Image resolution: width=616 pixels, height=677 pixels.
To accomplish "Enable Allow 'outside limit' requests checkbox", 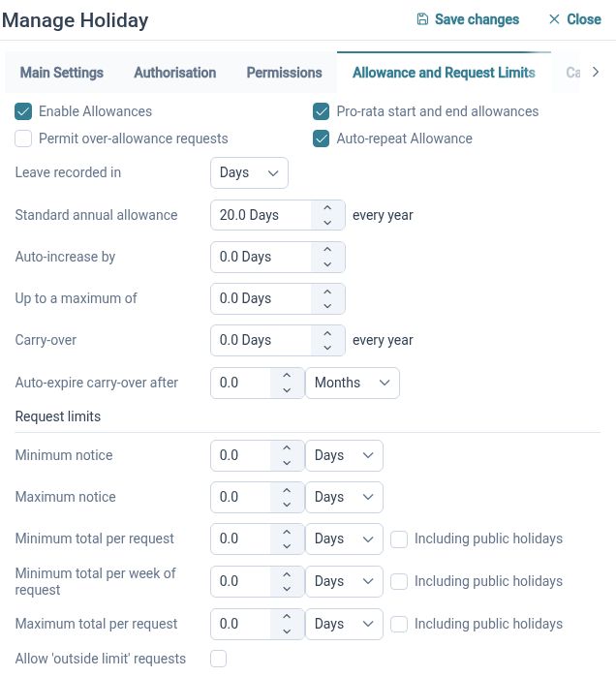I will click(219, 659).
